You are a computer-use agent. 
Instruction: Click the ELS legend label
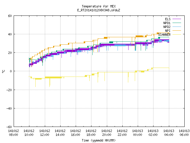click(x=168, y=19)
